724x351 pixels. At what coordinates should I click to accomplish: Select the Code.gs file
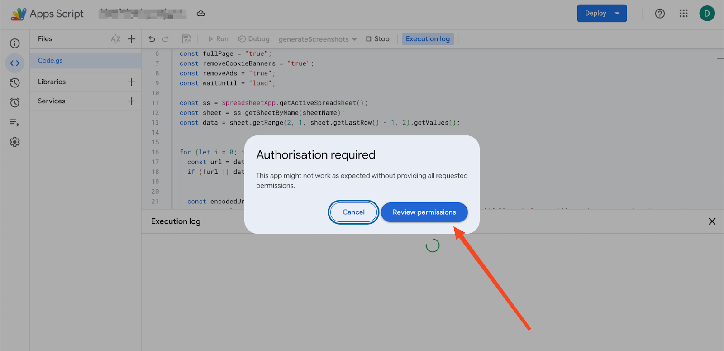[x=86, y=61]
